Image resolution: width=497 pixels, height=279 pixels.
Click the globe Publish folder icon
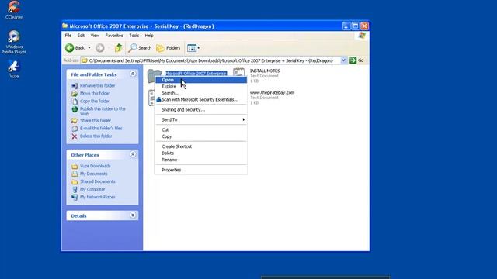75,109
